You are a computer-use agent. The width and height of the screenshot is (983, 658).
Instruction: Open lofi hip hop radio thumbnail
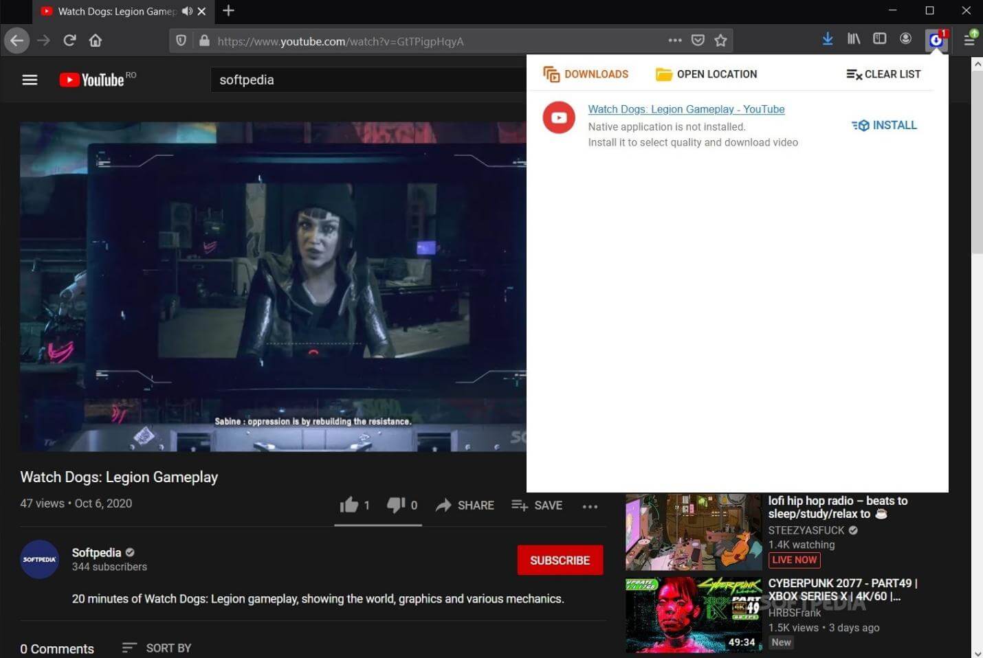click(x=693, y=532)
